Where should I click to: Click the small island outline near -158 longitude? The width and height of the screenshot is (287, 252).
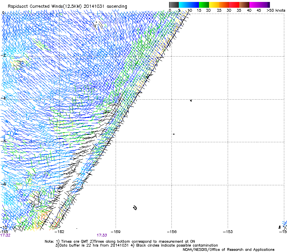point(135,208)
